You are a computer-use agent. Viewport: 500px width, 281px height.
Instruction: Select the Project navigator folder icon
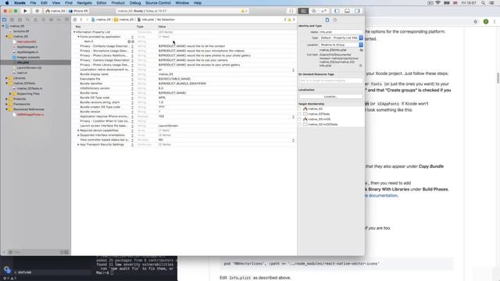pos(5,20)
